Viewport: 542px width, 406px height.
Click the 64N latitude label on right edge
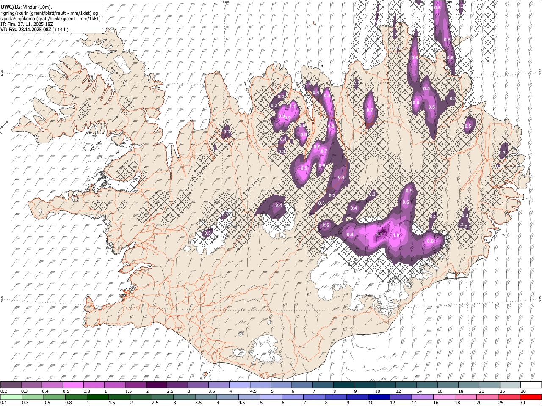[540, 298]
